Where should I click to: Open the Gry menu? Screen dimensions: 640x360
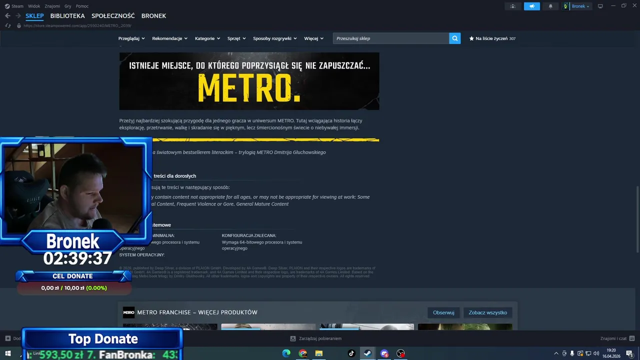[x=68, y=6]
